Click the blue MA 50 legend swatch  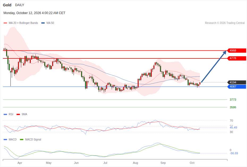(43, 23)
